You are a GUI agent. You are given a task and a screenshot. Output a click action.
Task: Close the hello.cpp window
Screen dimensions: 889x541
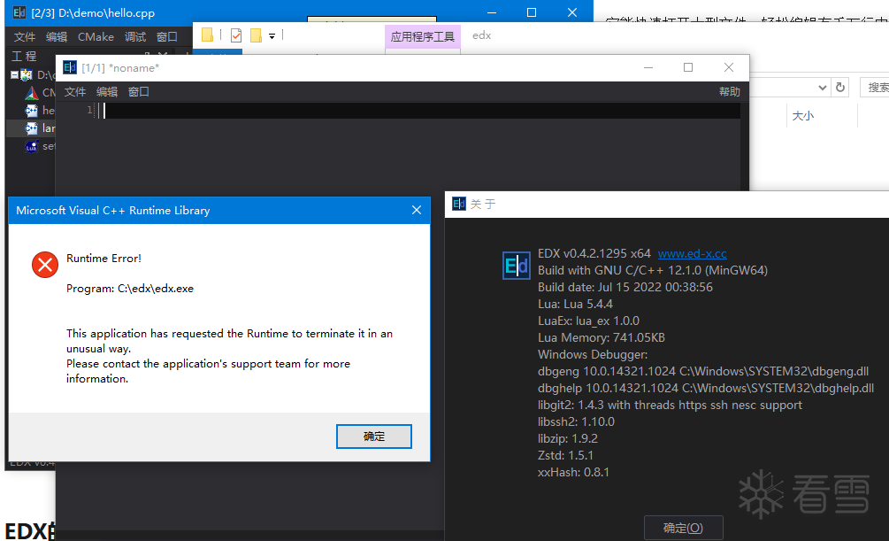[572, 12]
